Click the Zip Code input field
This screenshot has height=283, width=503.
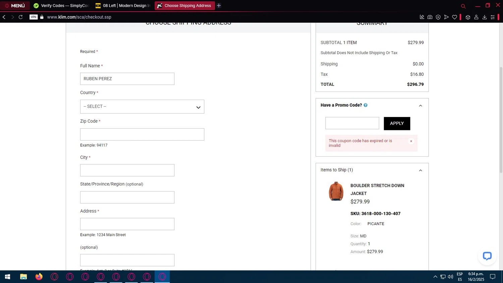pyautogui.click(x=142, y=134)
